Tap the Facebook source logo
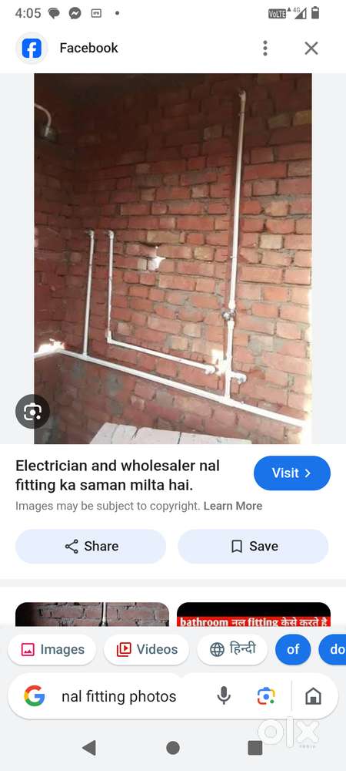Viewport: 346px width, 771px height. coord(32,48)
